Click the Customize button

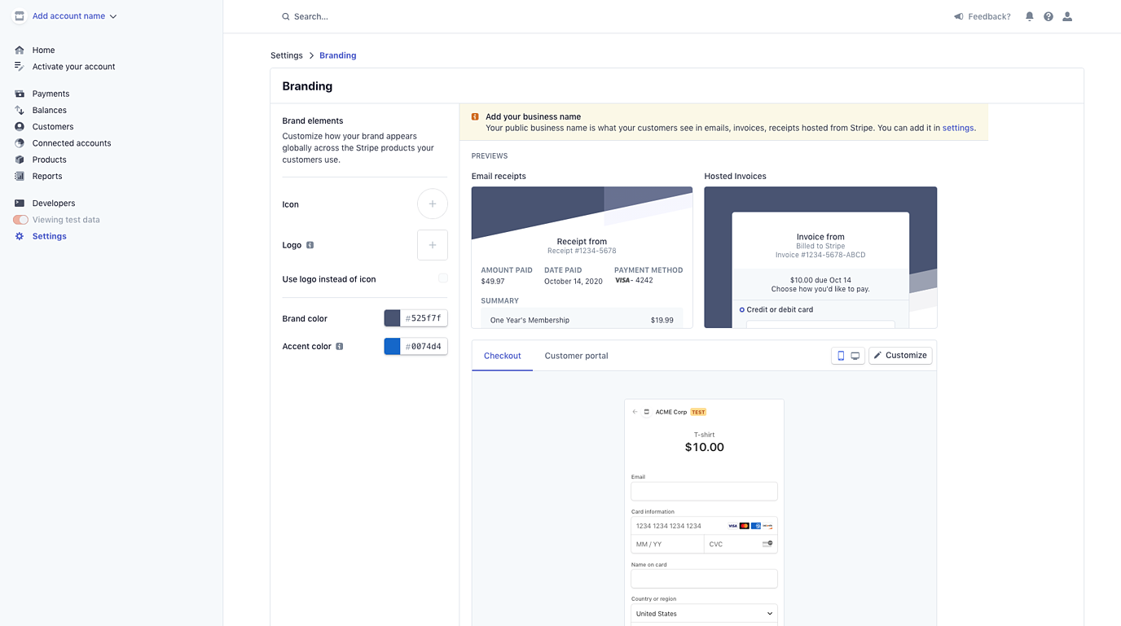pos(900,356)
